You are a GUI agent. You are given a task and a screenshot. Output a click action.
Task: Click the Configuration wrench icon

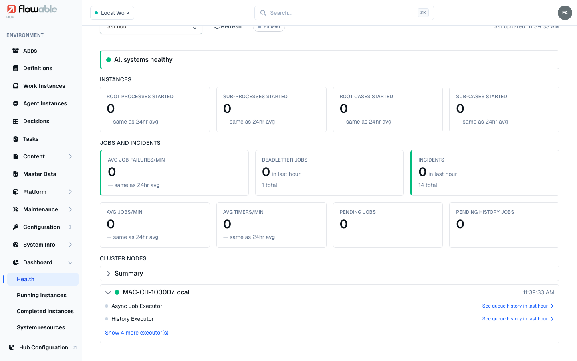pyautogui.click(x=16, y=227)
